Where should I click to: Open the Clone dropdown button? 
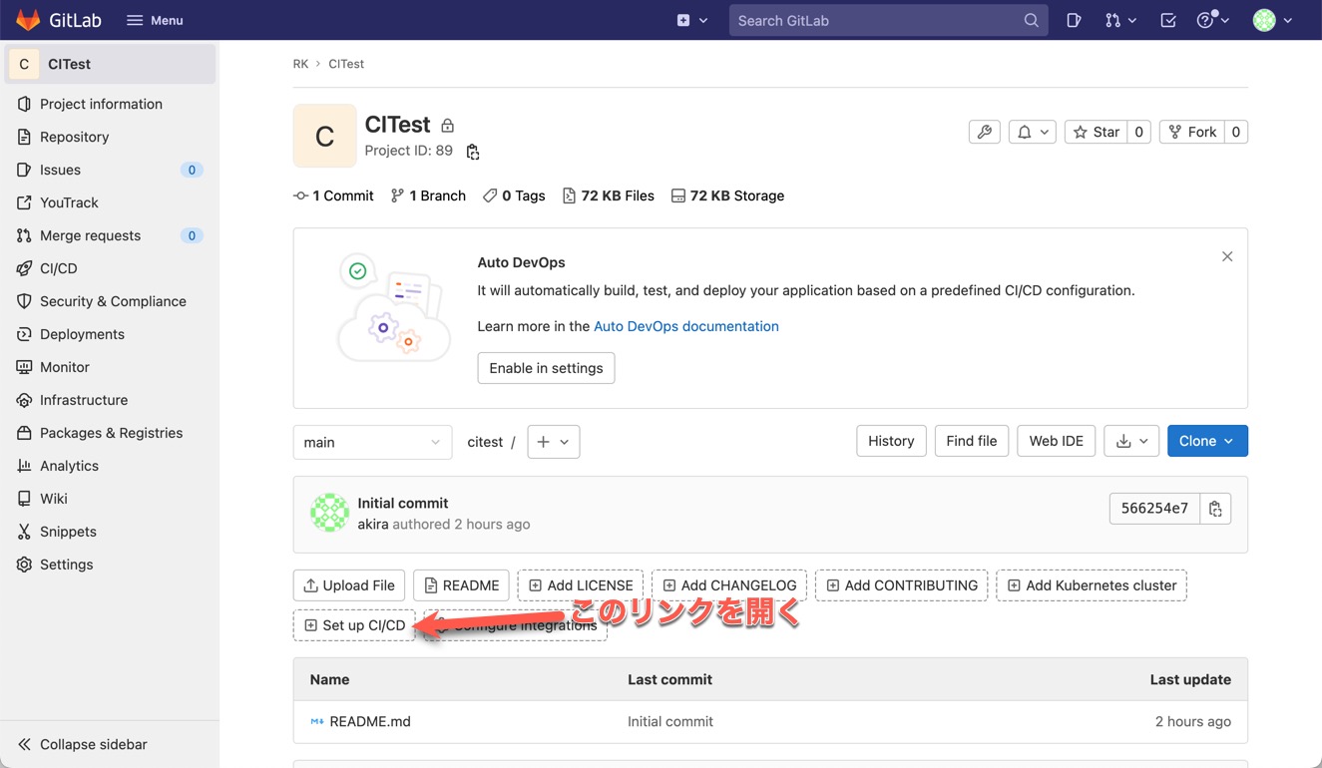tap(1207, 441)
